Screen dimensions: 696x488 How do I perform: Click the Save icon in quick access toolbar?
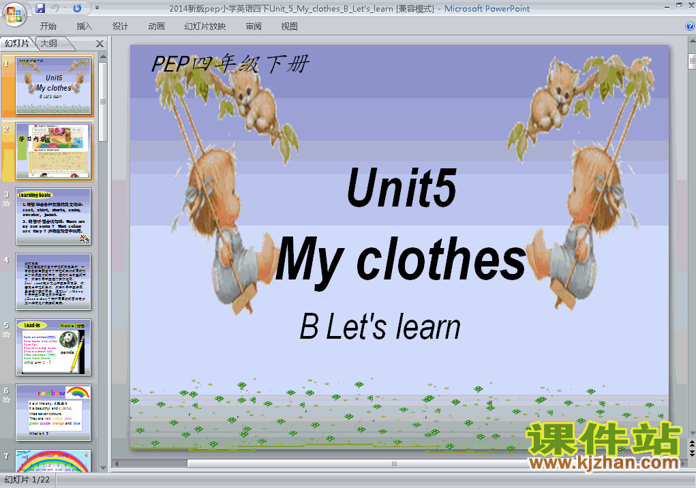point(40,8)
